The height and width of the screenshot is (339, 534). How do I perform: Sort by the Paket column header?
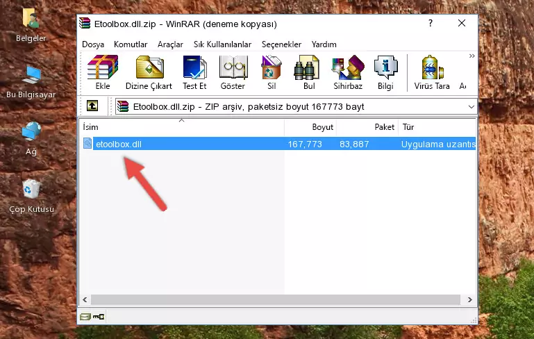coord(367,126)
